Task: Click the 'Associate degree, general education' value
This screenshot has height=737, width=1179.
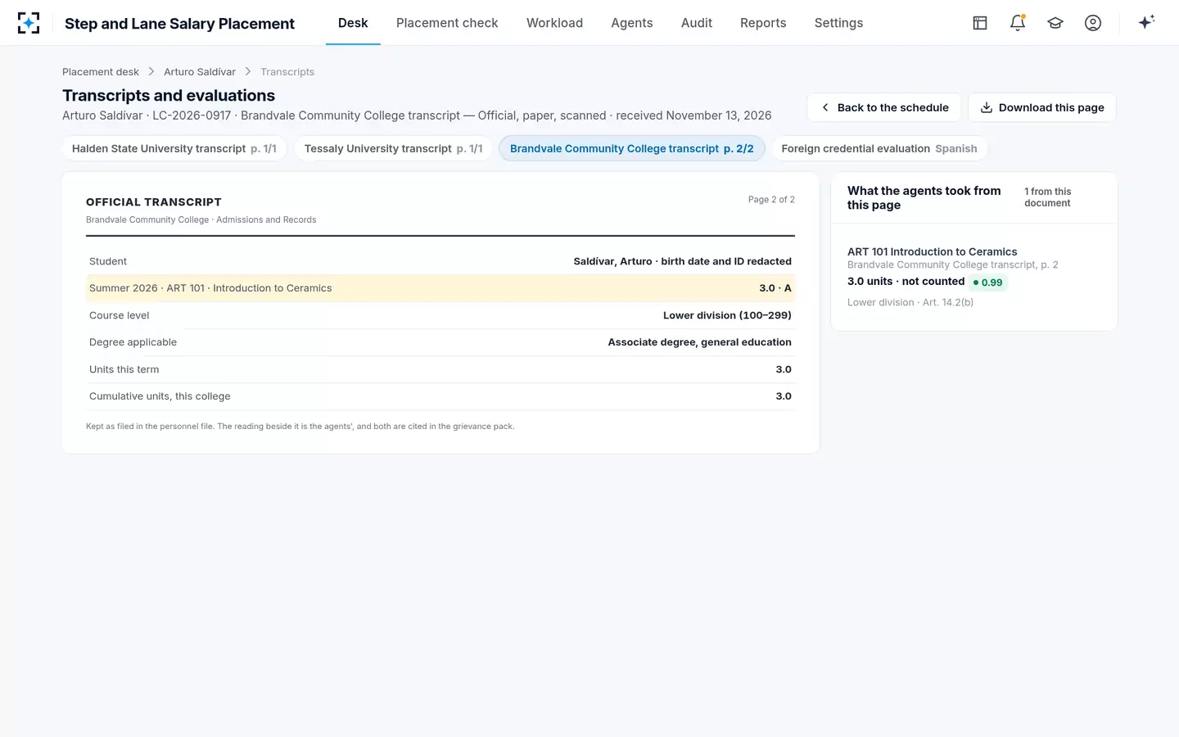Action: pyautogui.click(x=699, y=342)
